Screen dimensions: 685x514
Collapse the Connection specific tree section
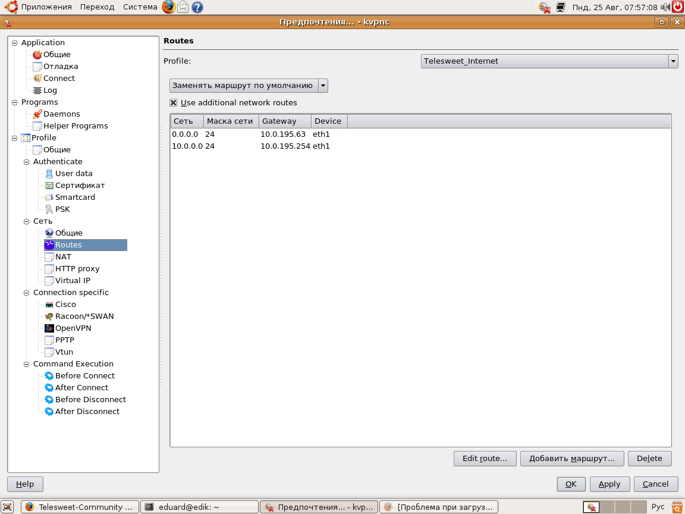(x=27, y=293)
